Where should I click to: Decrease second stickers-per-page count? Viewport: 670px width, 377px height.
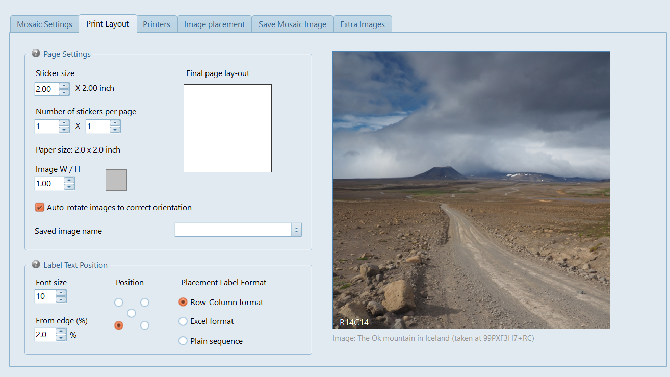point(115,130)
